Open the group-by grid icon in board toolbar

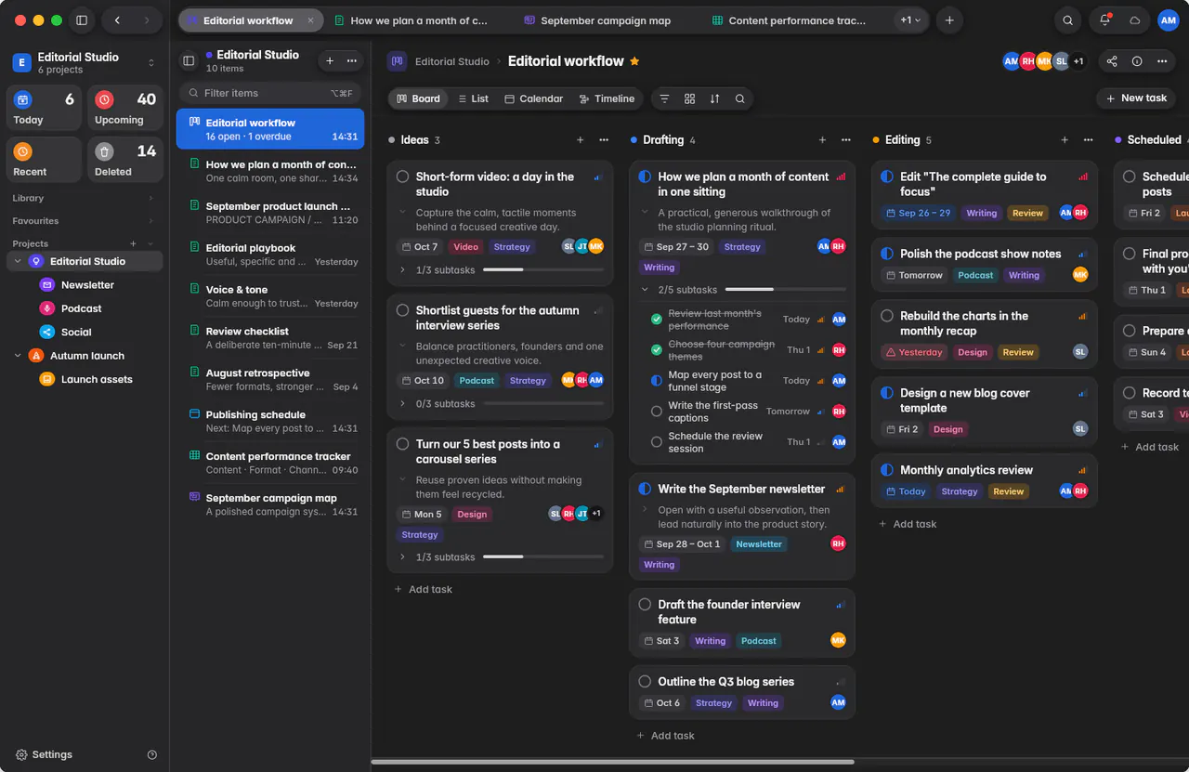(689, 98)
